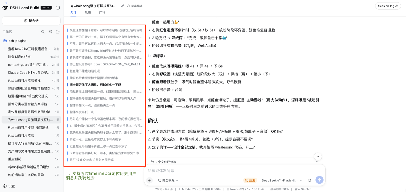Open session context-guard插件包功能
This screenshot has height=192, width=406.
pyautogui.click(x=31, y=65)
